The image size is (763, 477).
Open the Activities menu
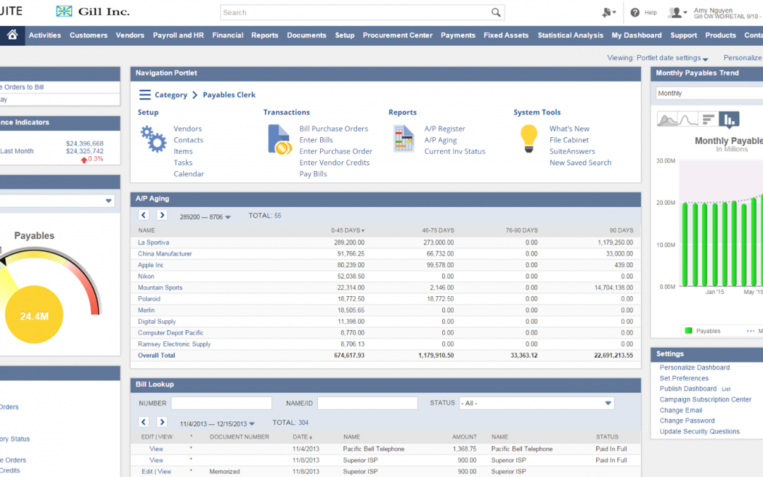coord(45,35)
